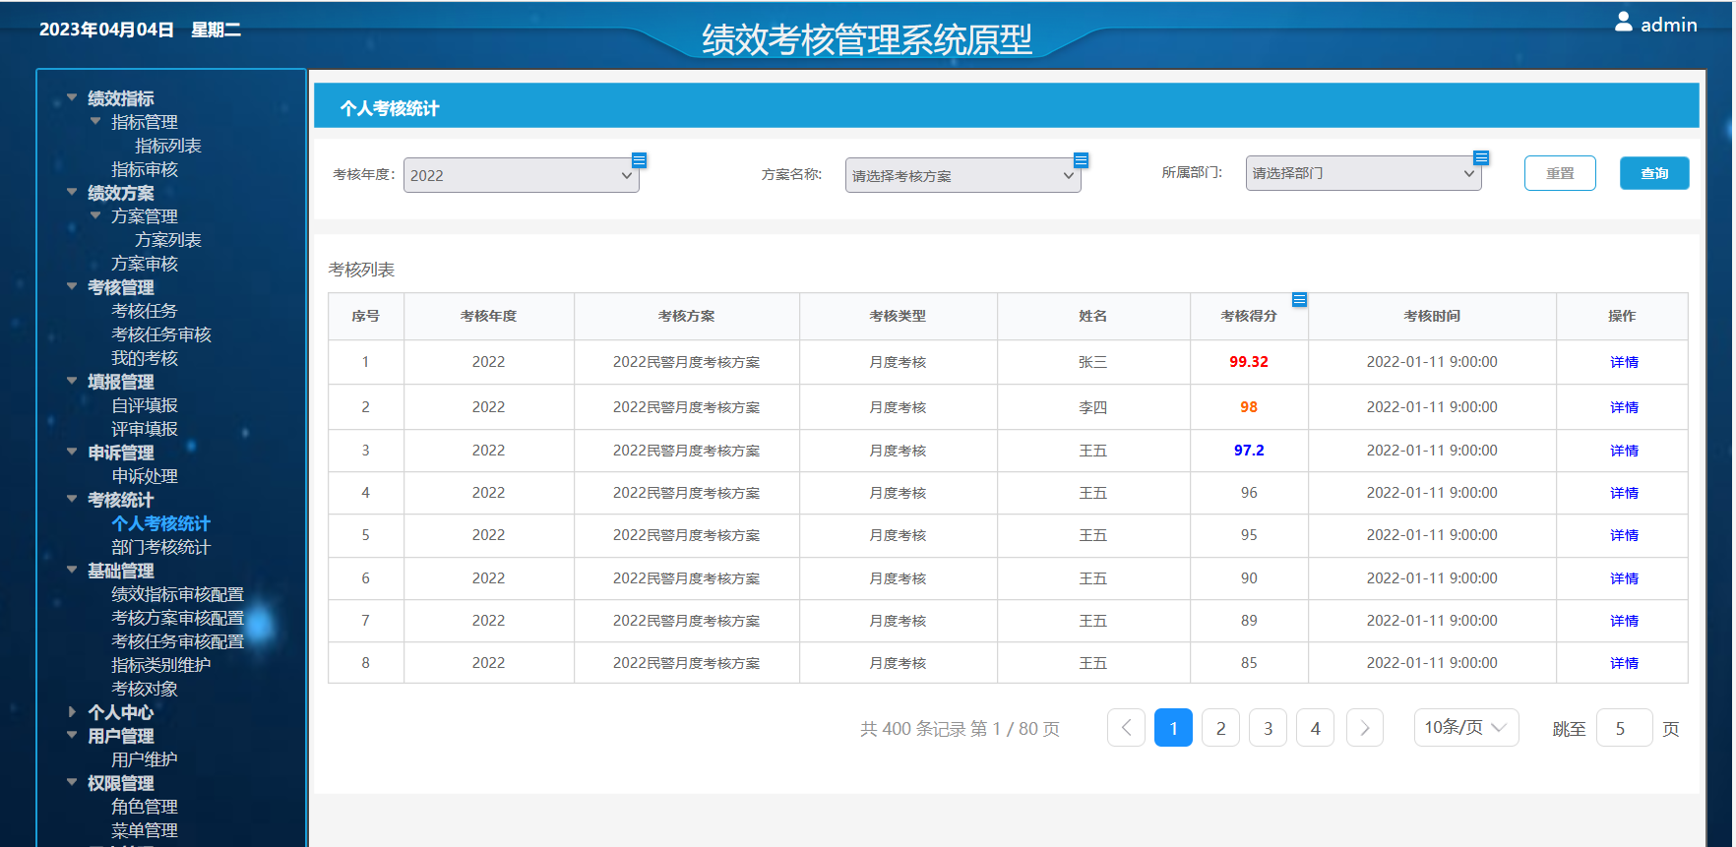This screenshot has width=1736, height=847.
Task: Click the note icon on 考核年度 dropdown
Action: pyautogui.click(x=639, y=160)
